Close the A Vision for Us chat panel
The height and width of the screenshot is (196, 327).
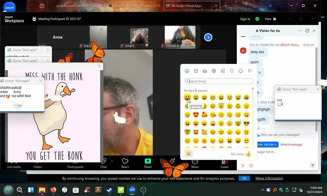coord(314,31)
